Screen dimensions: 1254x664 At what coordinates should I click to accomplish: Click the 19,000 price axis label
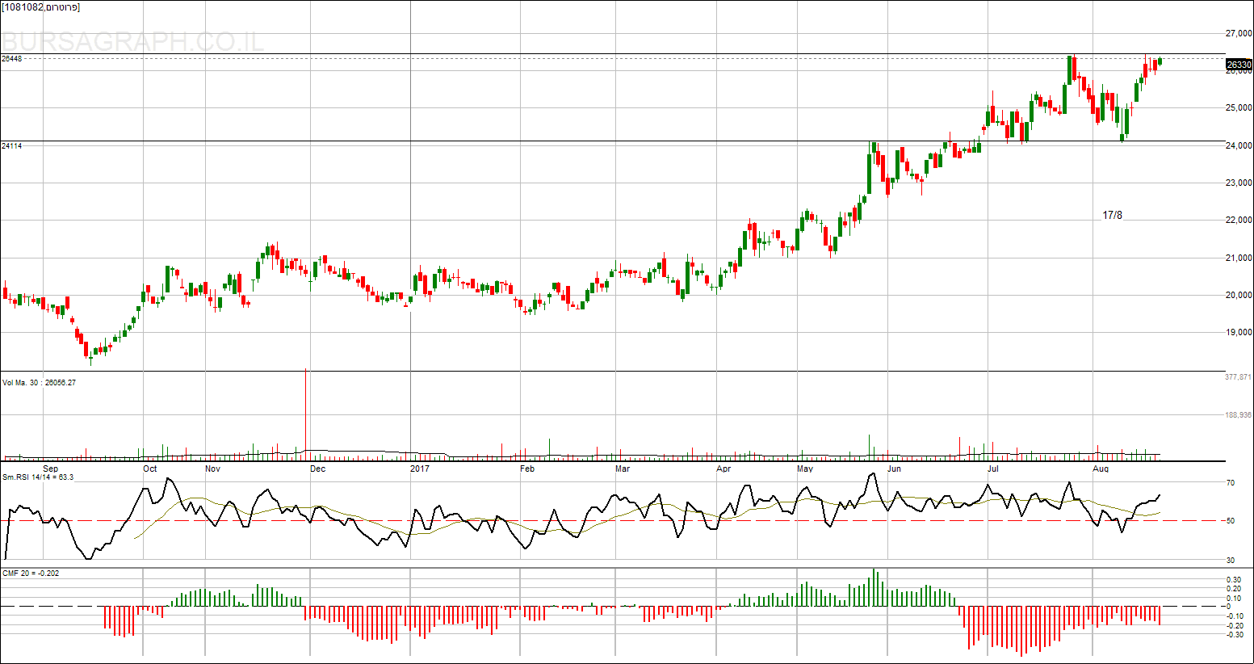(1239, 332)
